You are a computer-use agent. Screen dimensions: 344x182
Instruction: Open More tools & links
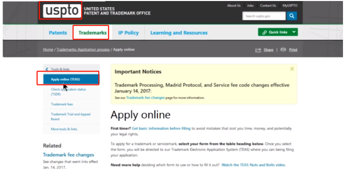[64, 129]
